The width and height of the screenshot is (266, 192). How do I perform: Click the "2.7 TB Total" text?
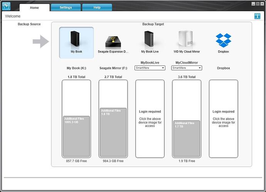(113, 77)
